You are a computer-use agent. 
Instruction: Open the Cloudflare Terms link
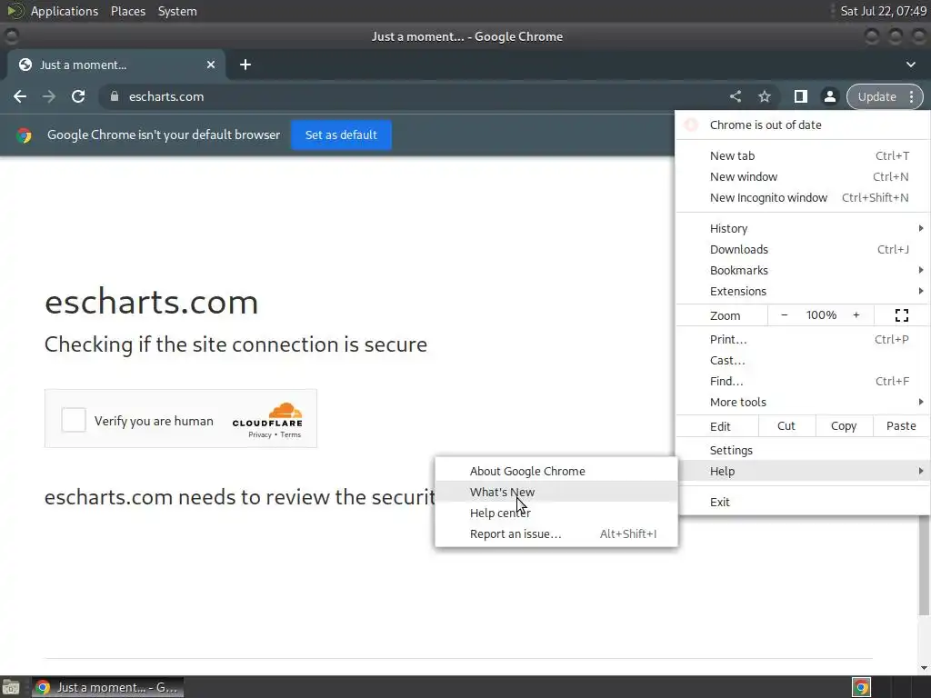[290, 434]
